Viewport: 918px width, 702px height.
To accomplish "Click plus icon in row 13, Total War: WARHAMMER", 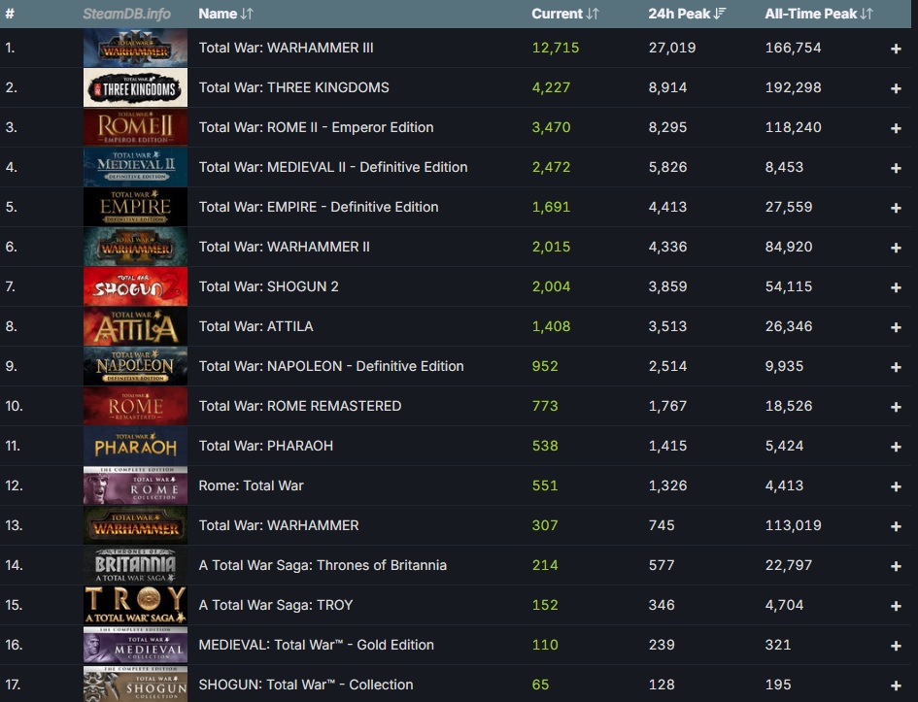I will tap(896, 526).
